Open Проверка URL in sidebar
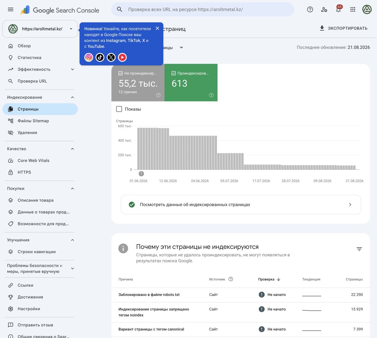This screenshot has width=377, height=338. point(40,81)
